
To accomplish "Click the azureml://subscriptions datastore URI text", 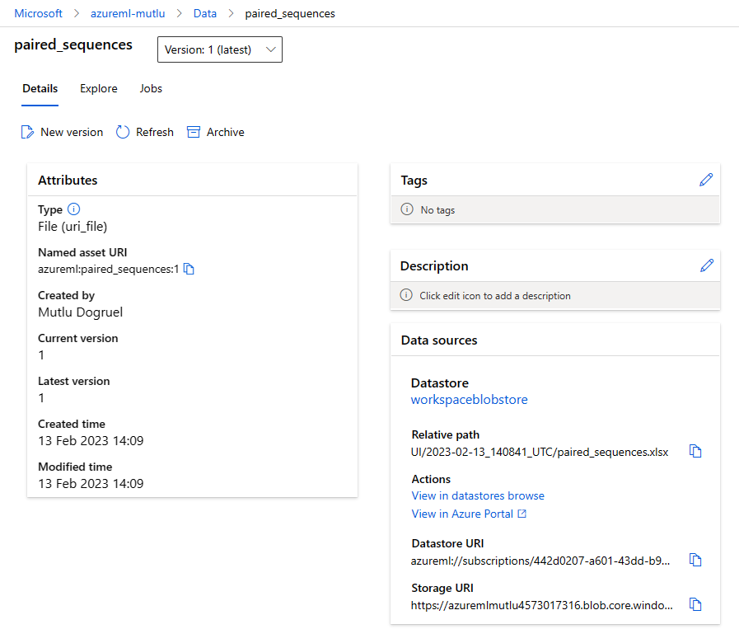I will [x=540, y=561].
